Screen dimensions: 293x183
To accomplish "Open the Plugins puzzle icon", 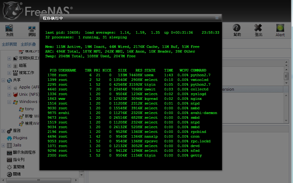I will (9, 138).
